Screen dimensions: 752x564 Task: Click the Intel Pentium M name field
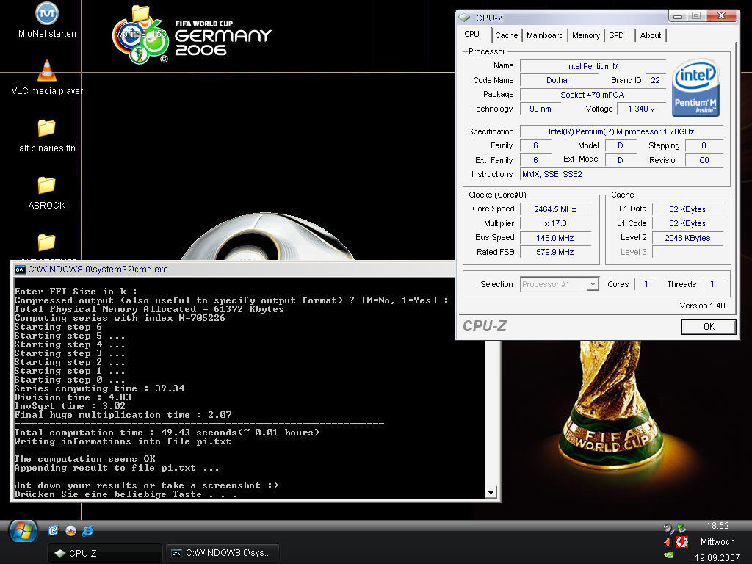(593, 66)
